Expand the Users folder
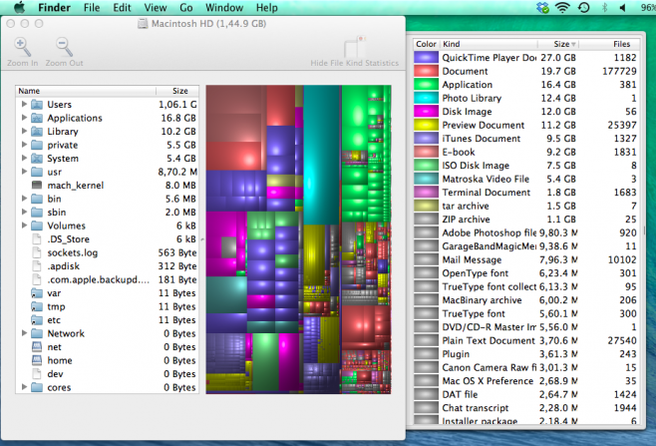 point(24,104)
